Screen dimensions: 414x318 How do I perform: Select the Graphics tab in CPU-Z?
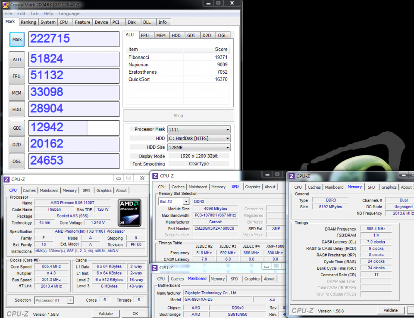tap(103, 190)
